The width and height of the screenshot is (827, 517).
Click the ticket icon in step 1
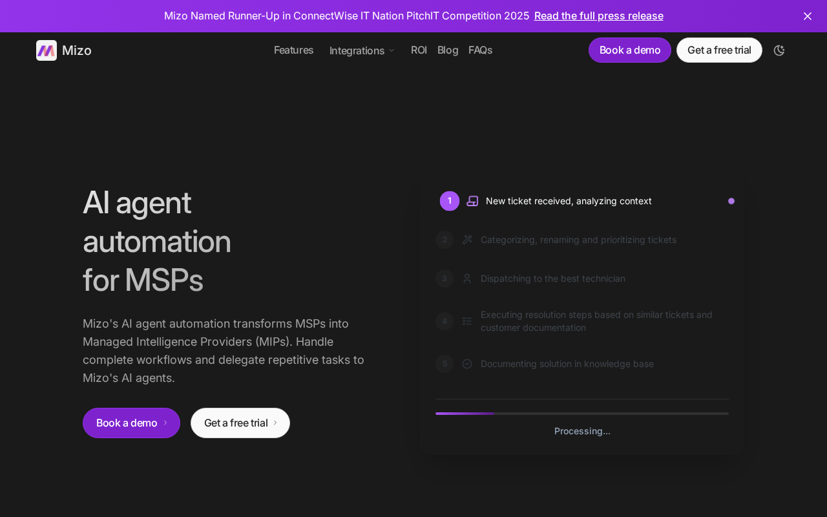coord(472,201)
